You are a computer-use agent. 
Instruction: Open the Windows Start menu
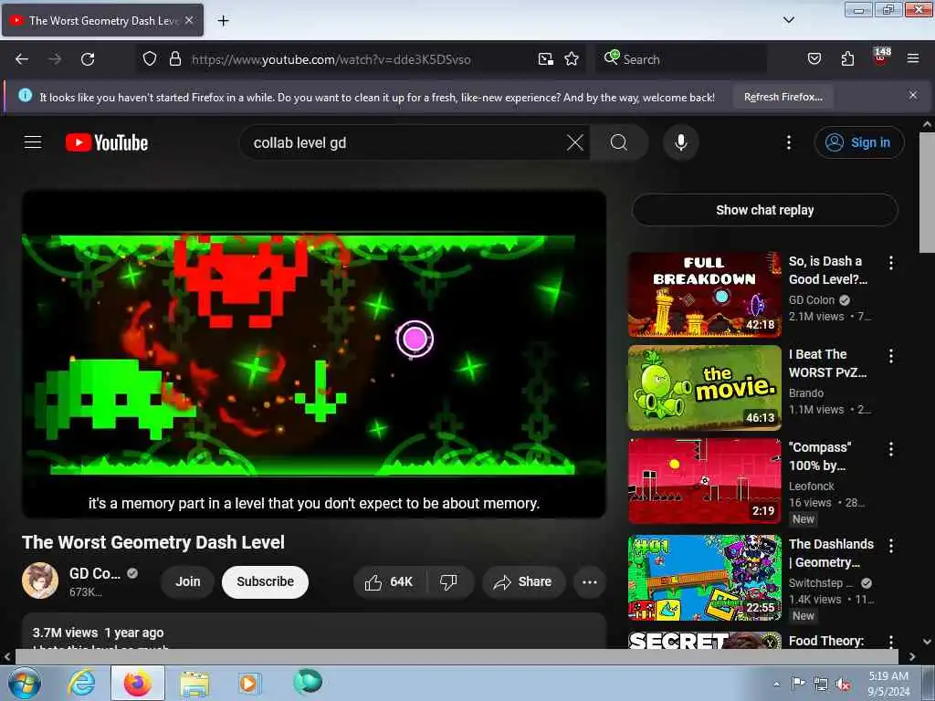pos(25,683)
